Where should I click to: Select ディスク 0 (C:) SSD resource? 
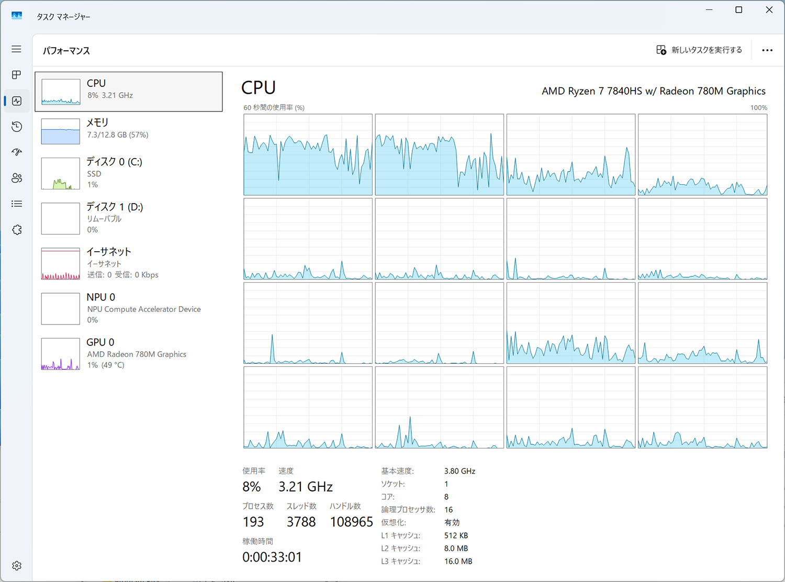129,173
